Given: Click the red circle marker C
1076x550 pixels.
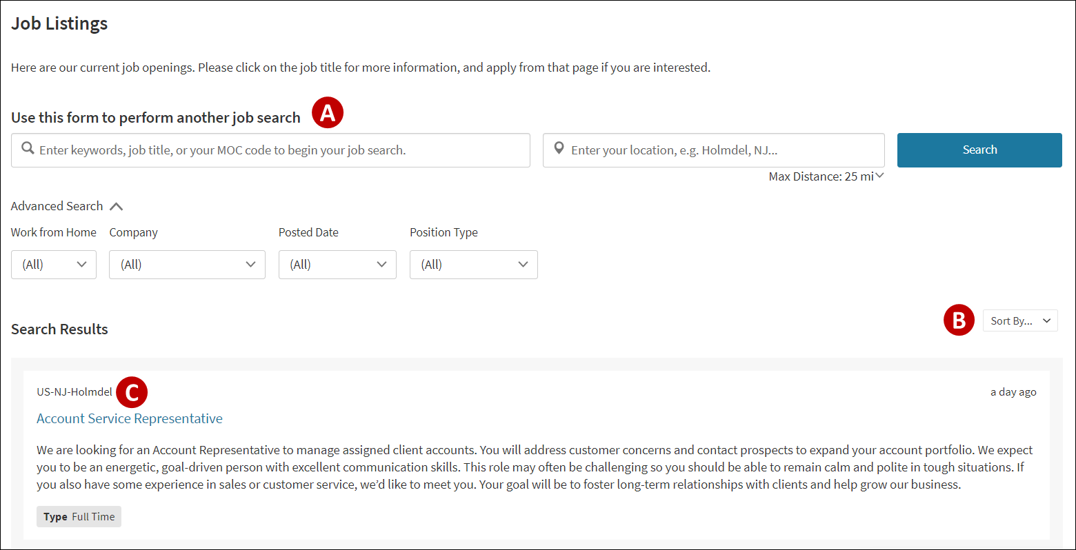Looking at the screenshot, I should (x=132, y=392).
